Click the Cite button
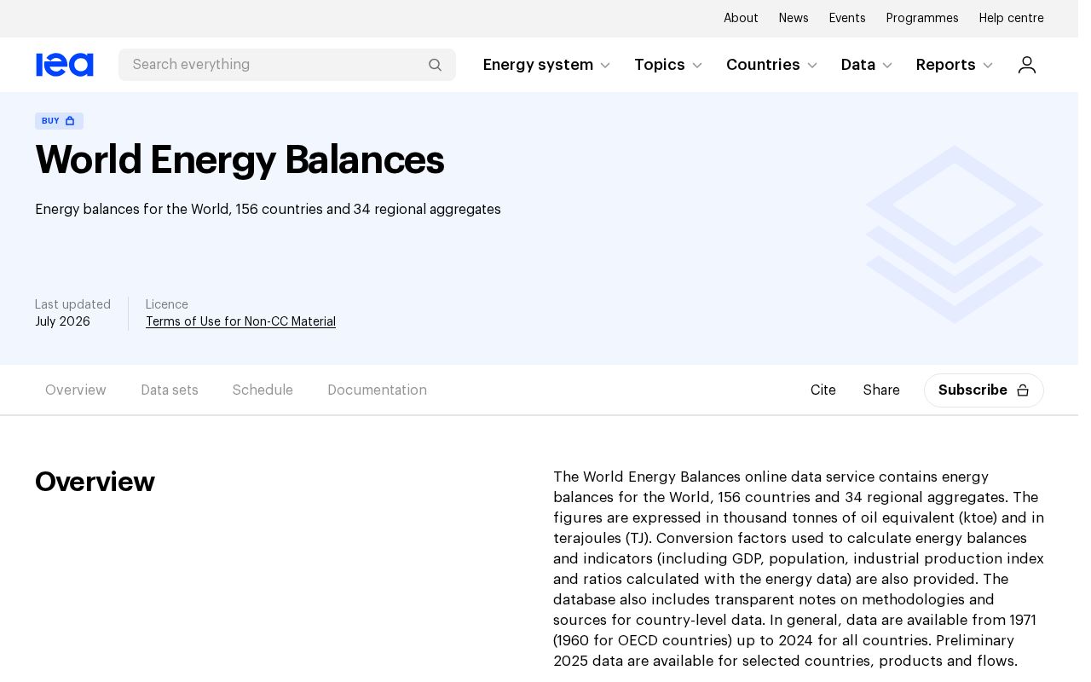 (823, 390)
